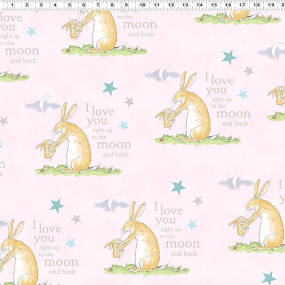Pick the ruler marking labeled 14
The height and width of the screenshot is (285, 285).
pyautogui.click(x=199, y=4)
